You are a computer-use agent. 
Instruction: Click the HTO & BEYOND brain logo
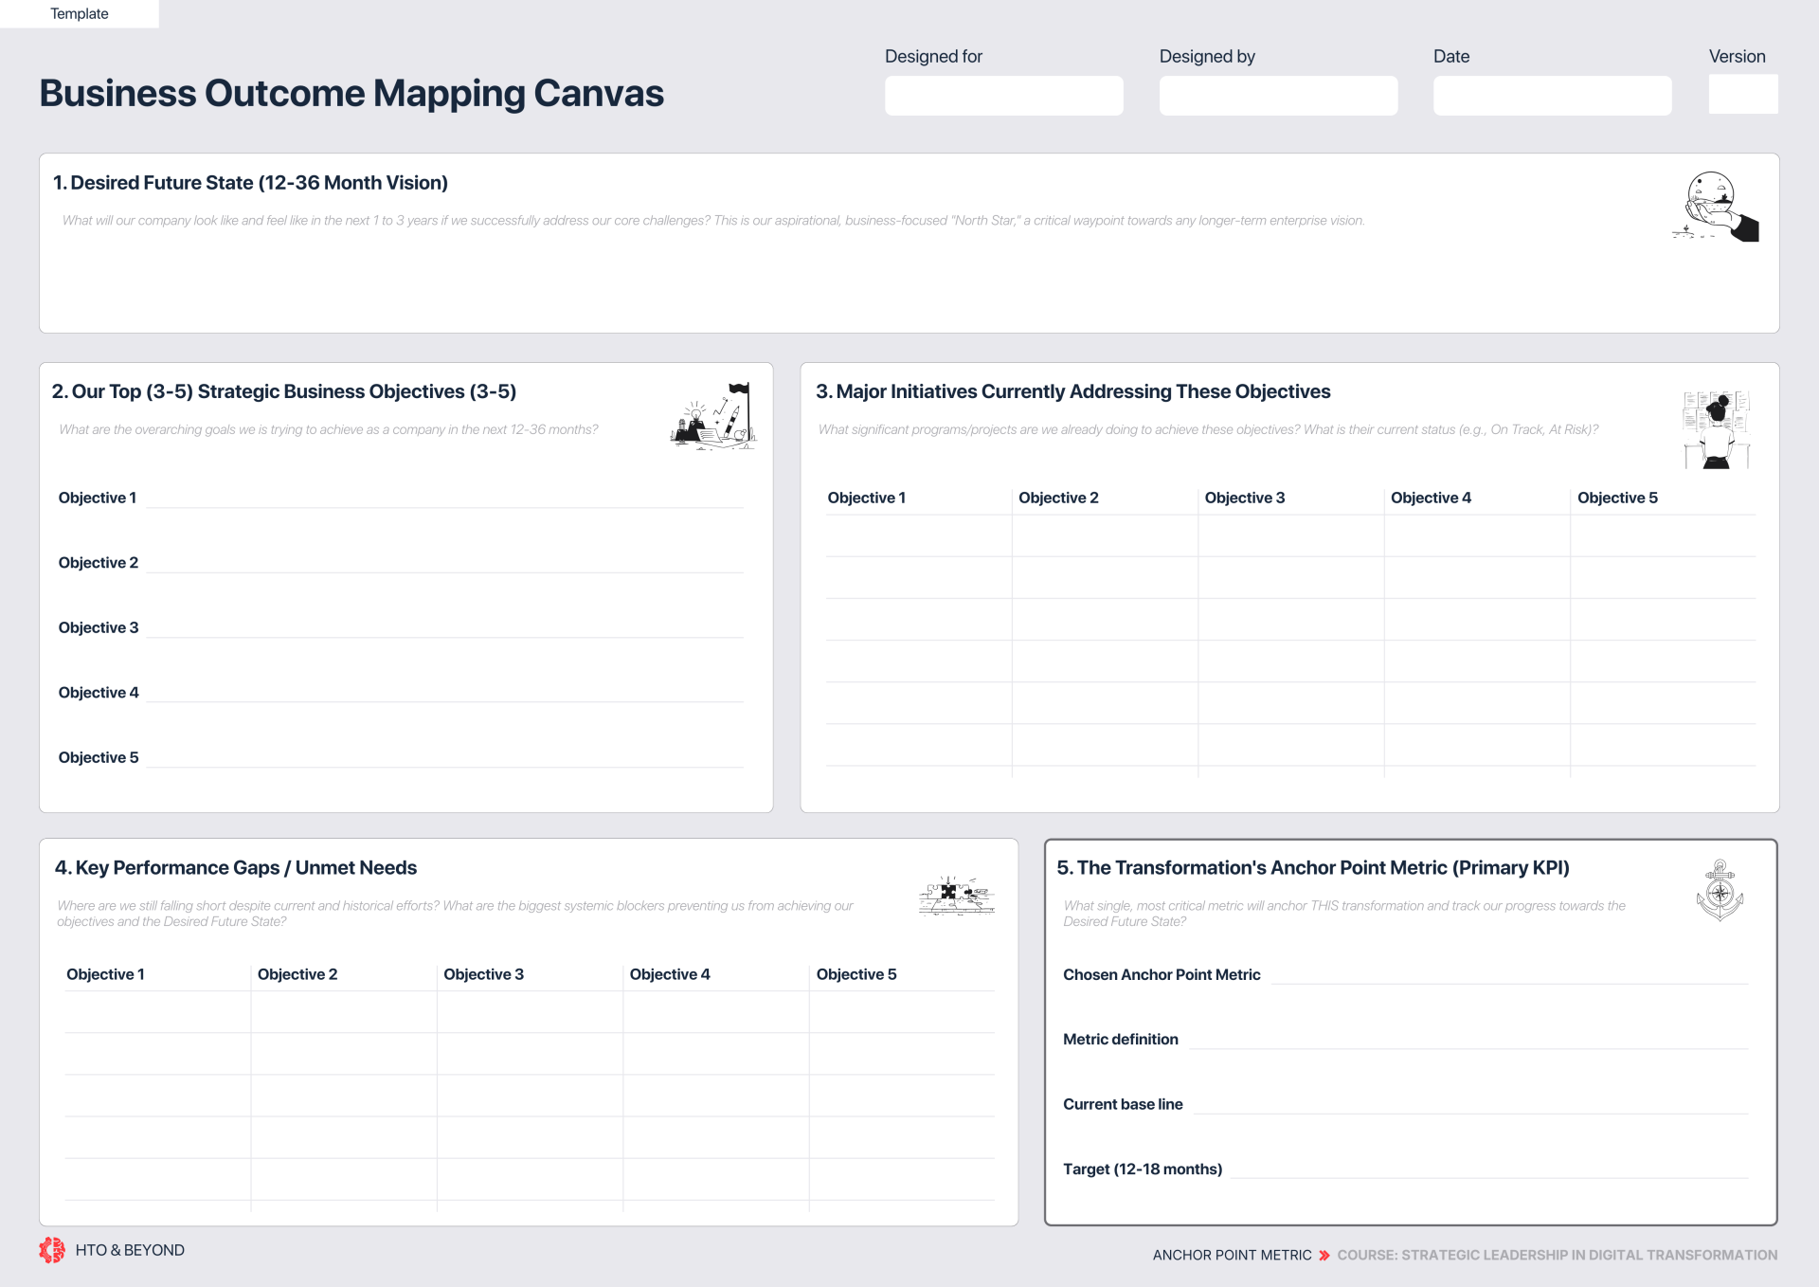pos(52,1250)
